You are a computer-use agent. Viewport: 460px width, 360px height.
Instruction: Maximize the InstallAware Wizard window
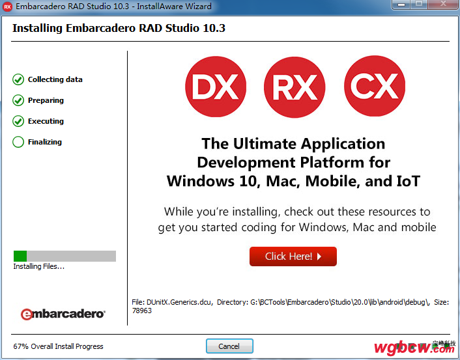coord(419,5)
